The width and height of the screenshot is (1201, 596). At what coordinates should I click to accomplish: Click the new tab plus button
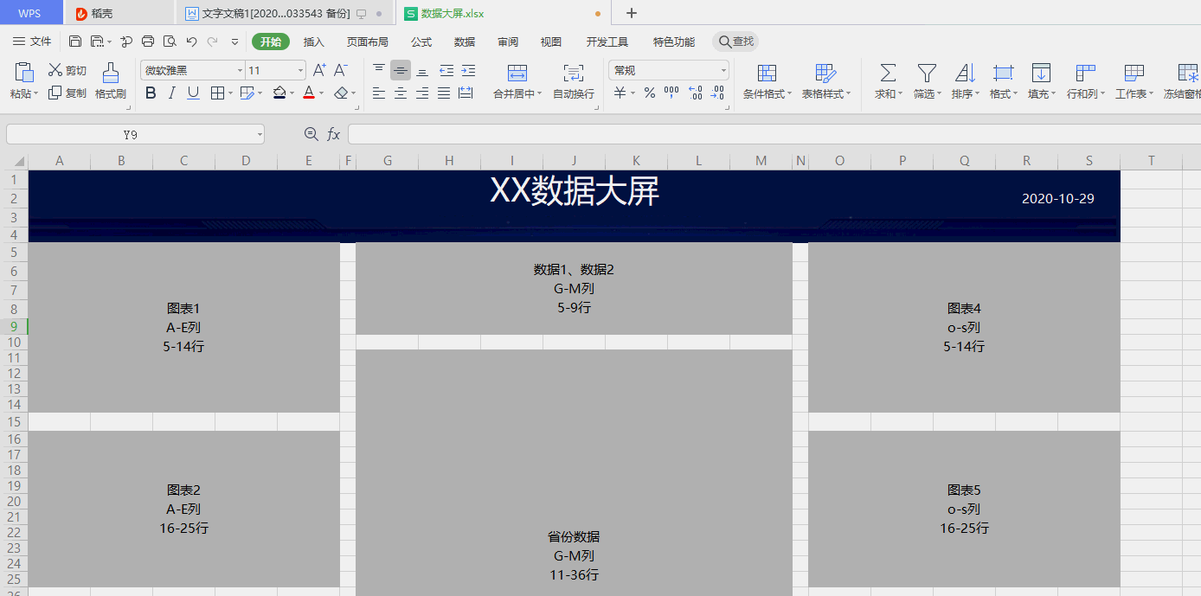632,13
